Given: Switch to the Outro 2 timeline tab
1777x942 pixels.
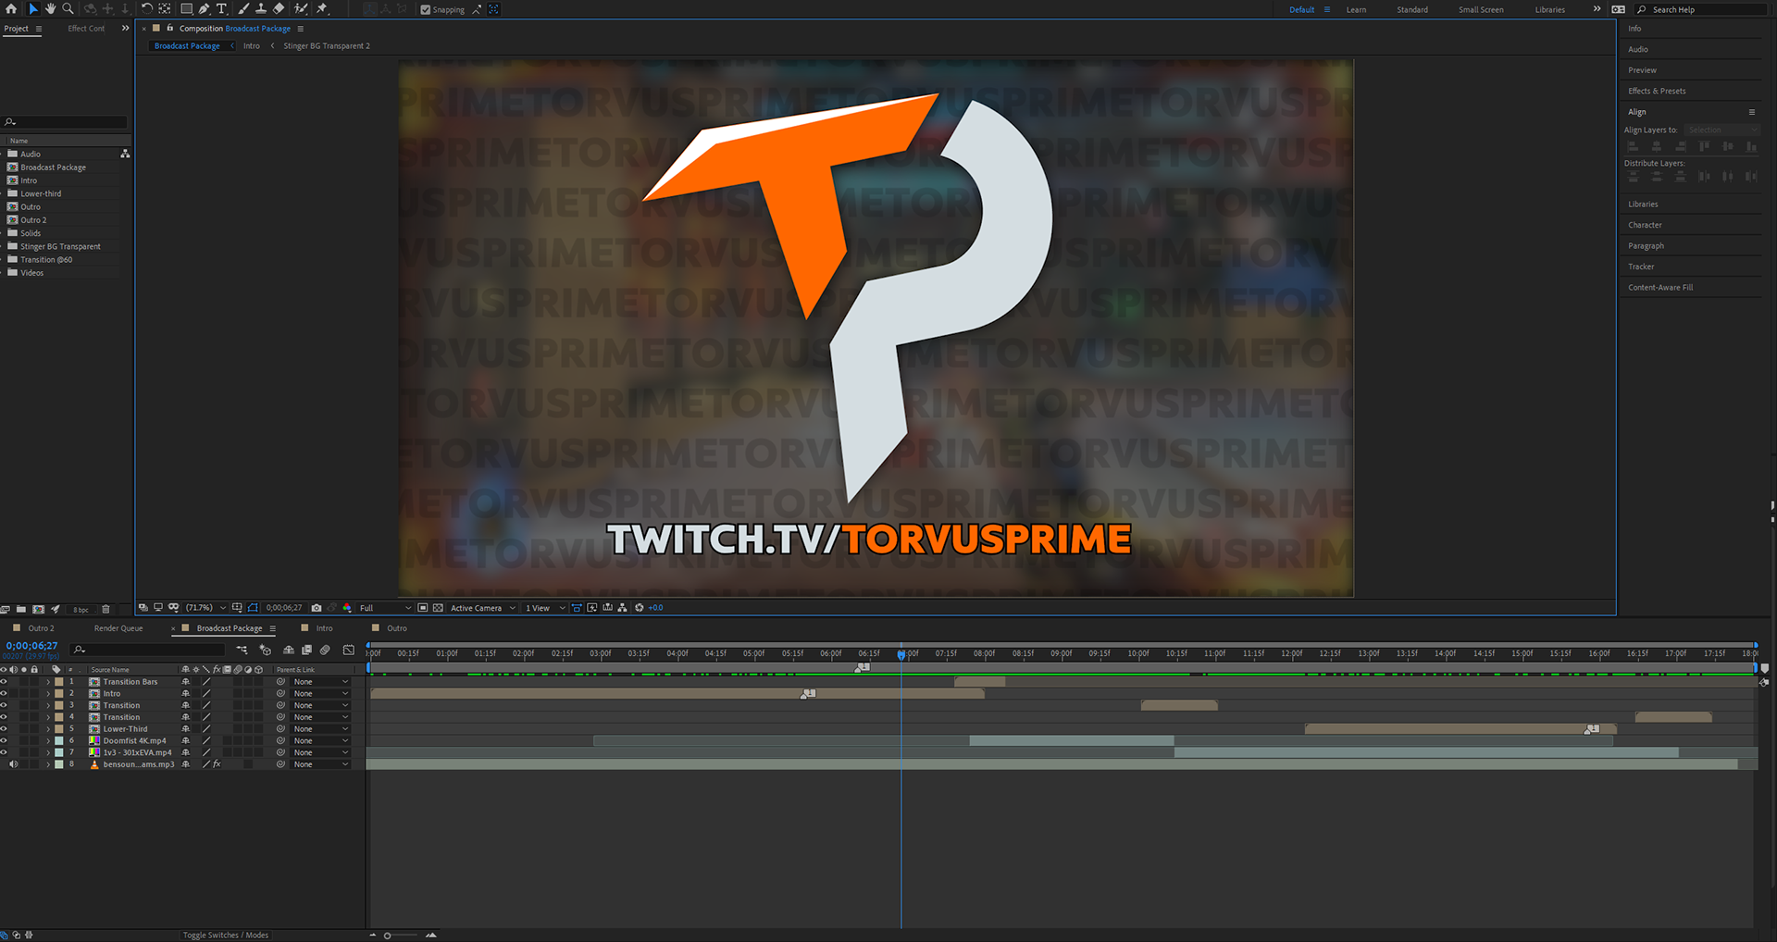Looking at the screenshot, I should pyautogui.click(x=41, y=628).
